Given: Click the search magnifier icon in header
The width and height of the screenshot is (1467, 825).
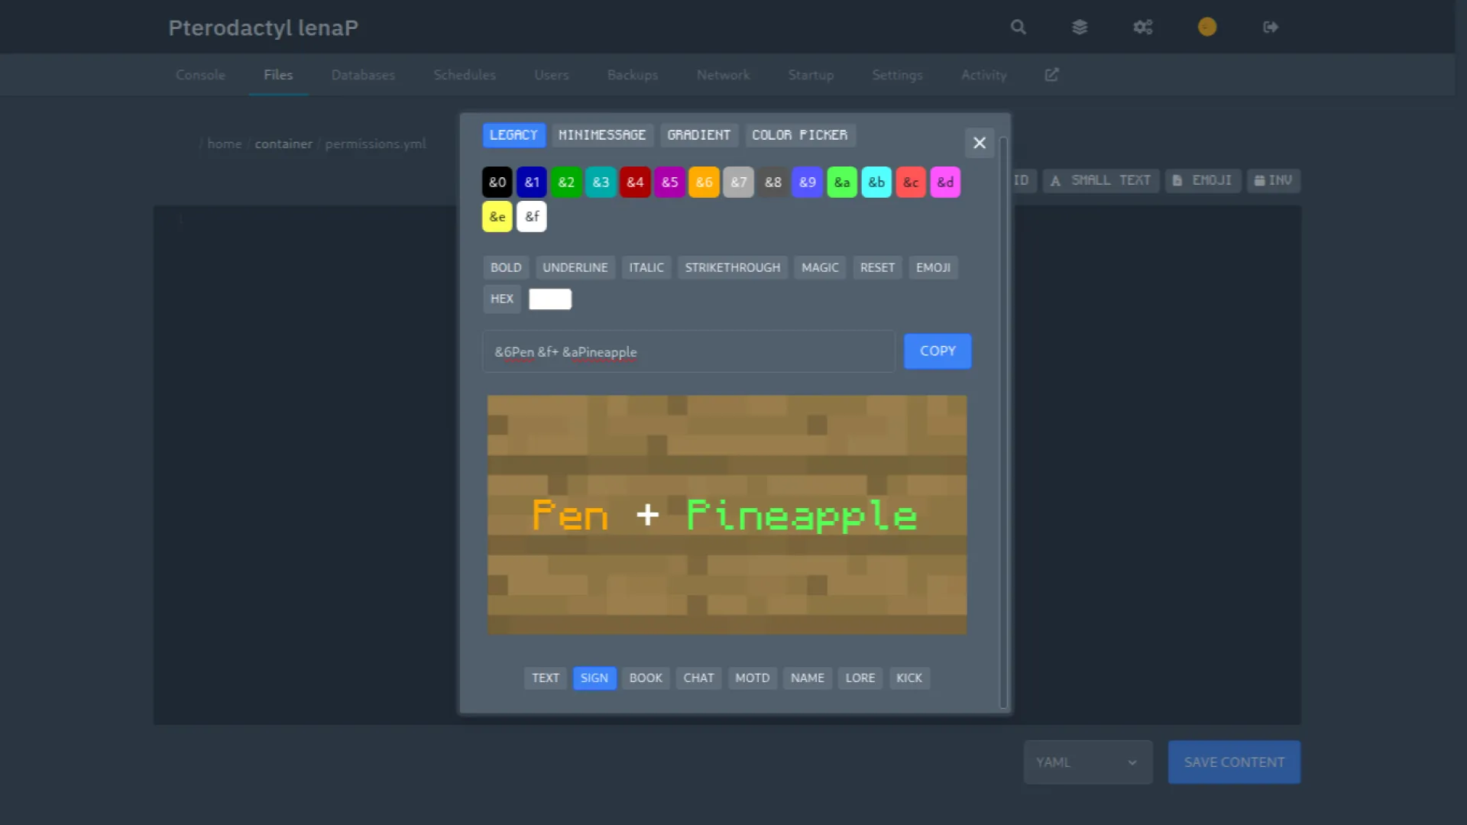Looking at the screenshot, I should 1018,27.
